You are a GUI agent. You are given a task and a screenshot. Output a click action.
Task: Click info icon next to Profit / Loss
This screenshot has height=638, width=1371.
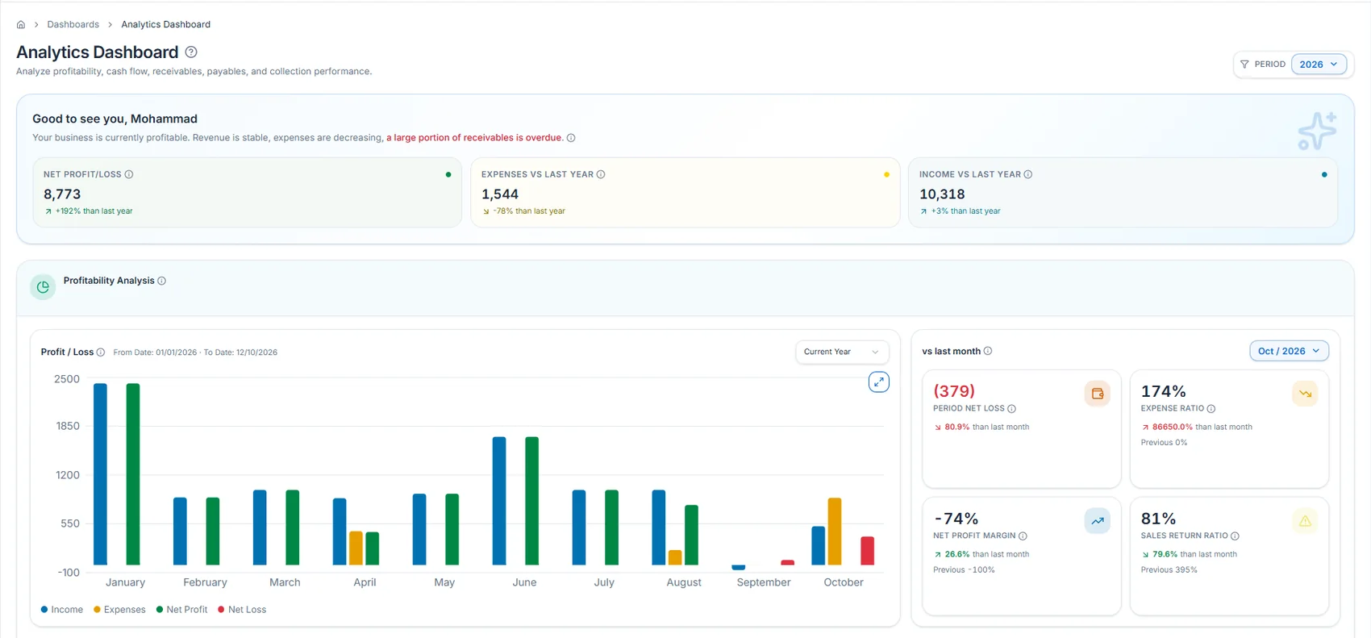coord(101,352)
